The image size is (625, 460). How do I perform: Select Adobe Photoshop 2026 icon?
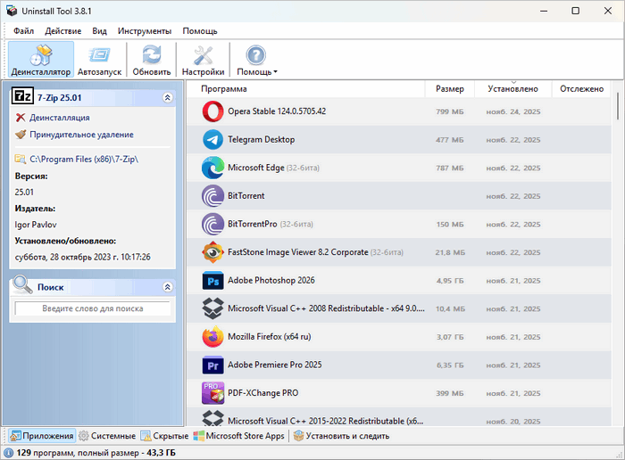coord(212,280)
